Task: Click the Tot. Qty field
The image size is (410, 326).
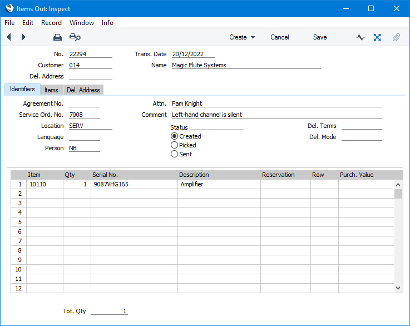Action: 110,311
